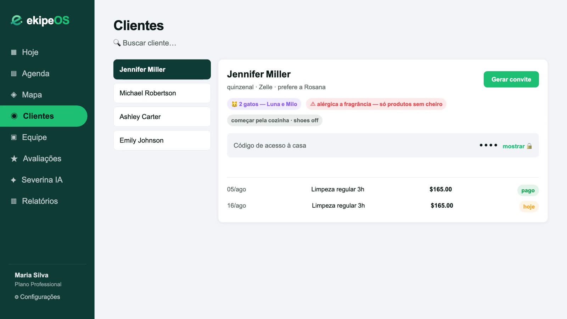Click the search magnifier icon
The image size is (567, 319).
[117, 43]
